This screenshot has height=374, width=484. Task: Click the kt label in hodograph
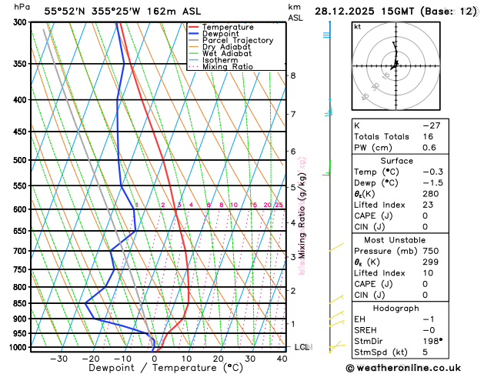pyautogui.click(x=357, y=27)
